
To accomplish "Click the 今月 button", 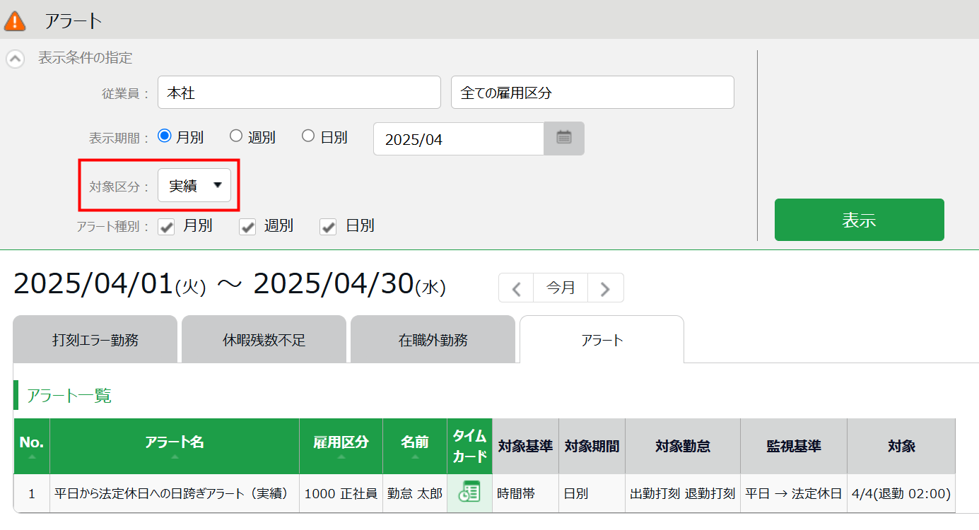I will coord(561,288).
